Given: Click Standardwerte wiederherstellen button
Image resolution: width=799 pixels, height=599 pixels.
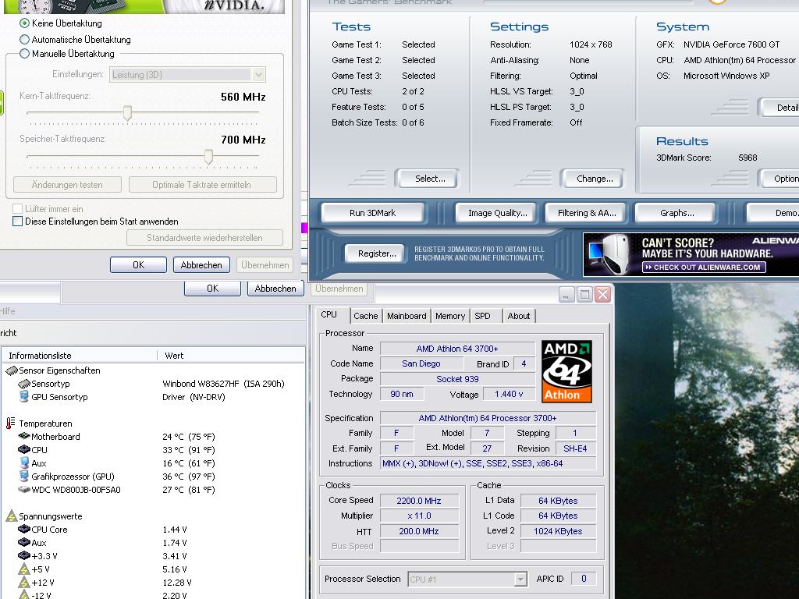Looking at the screenshot, I should click(205, 238).
